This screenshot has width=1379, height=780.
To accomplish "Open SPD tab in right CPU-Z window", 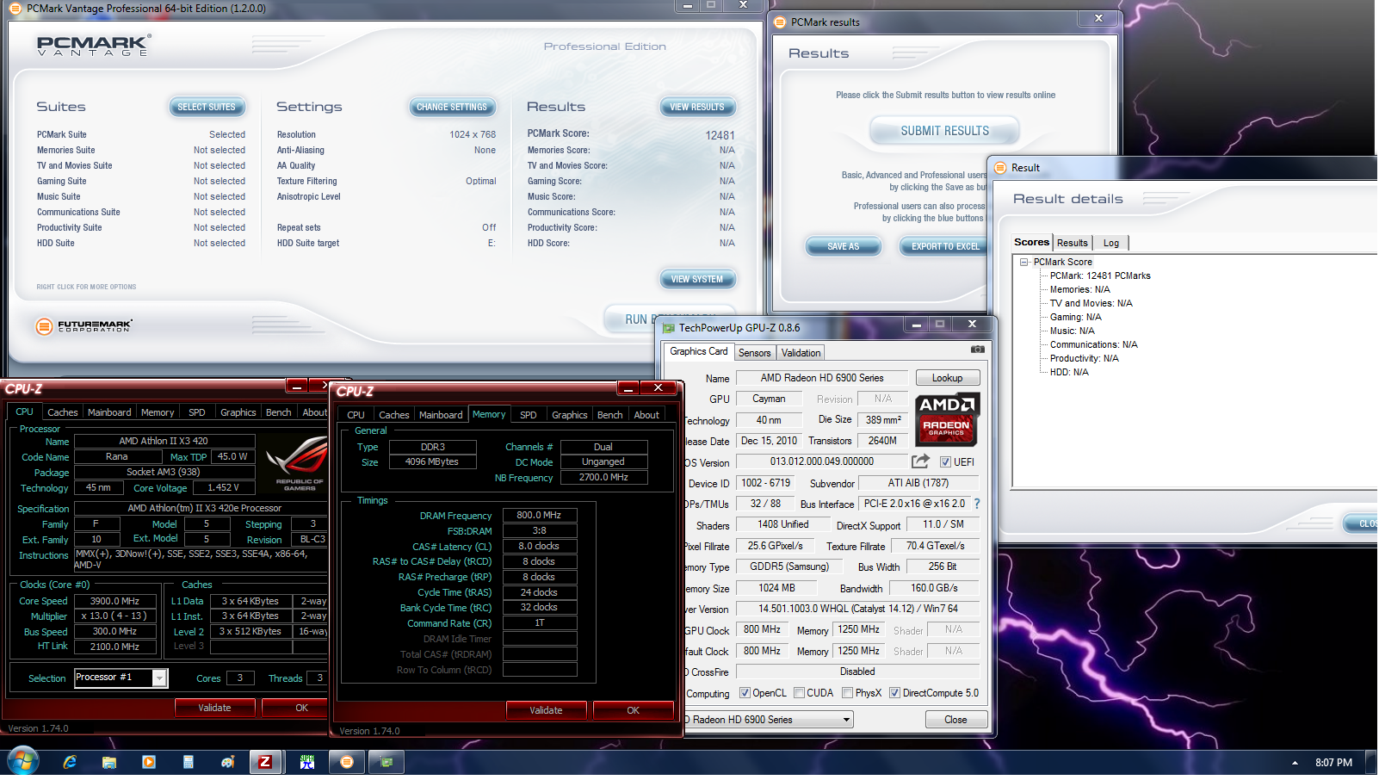I will (x=529, y=415).
